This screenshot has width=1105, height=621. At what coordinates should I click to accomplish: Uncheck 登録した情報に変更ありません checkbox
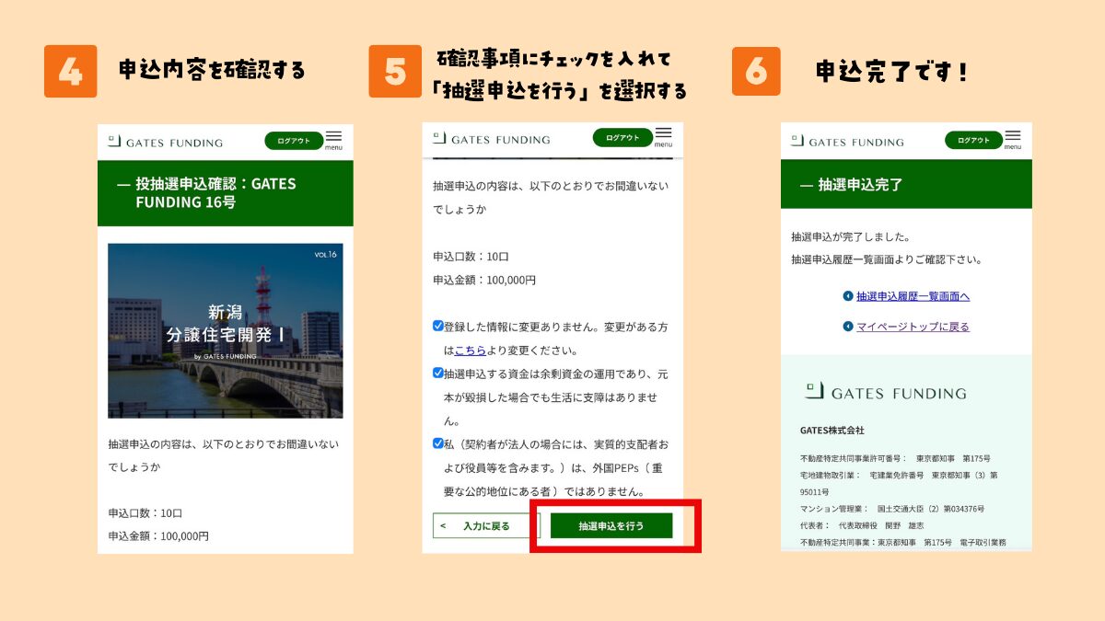pos(438,326)
